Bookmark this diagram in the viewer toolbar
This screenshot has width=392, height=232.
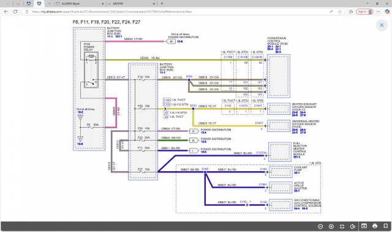point(386,226)
